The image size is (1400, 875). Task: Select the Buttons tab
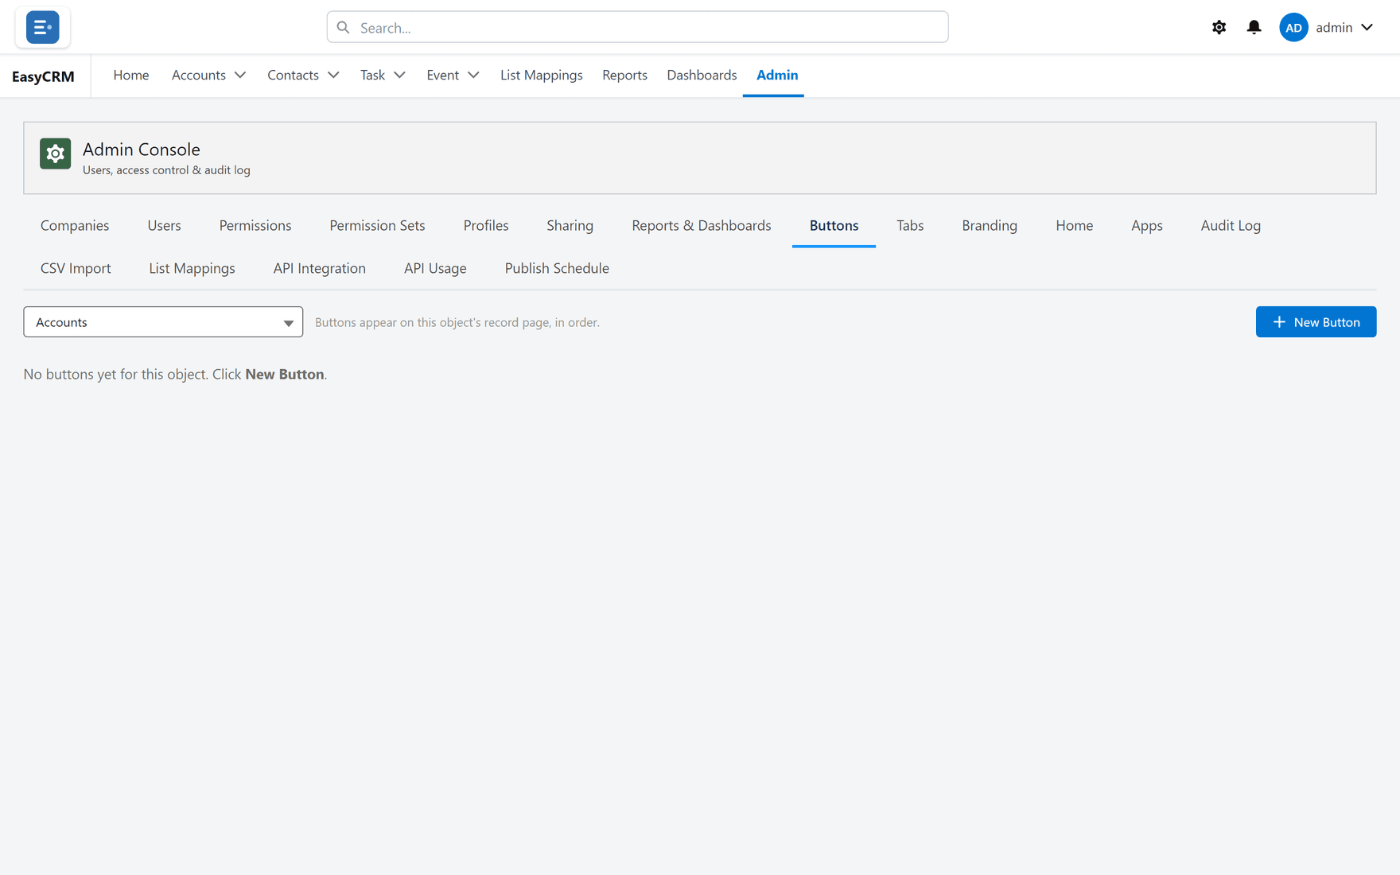834,225
